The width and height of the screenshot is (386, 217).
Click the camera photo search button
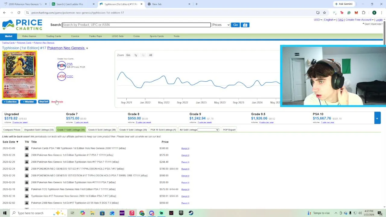click(245, 25)
